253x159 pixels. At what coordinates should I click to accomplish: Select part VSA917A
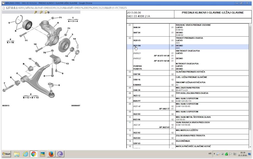(137, 69)
